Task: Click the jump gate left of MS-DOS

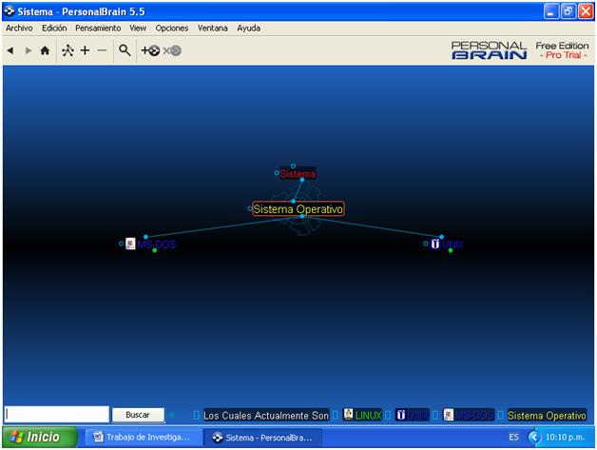Action: click(121, 244)
